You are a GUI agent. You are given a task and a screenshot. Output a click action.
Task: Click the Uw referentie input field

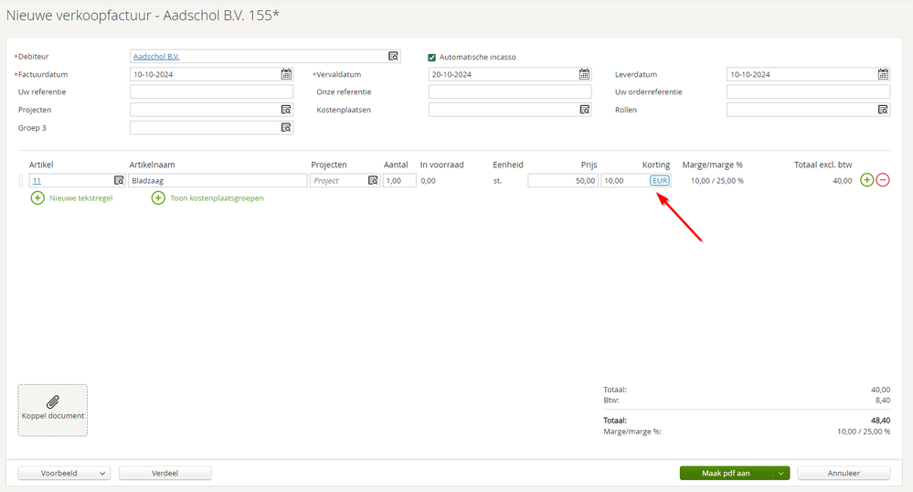pos(211,92)
